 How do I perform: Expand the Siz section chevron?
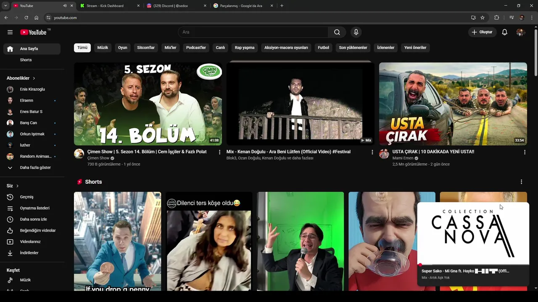pos(17,186)
